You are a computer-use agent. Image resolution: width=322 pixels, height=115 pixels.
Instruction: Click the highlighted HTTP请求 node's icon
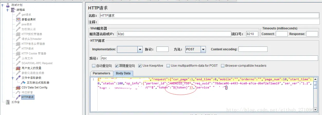(18, 97)
